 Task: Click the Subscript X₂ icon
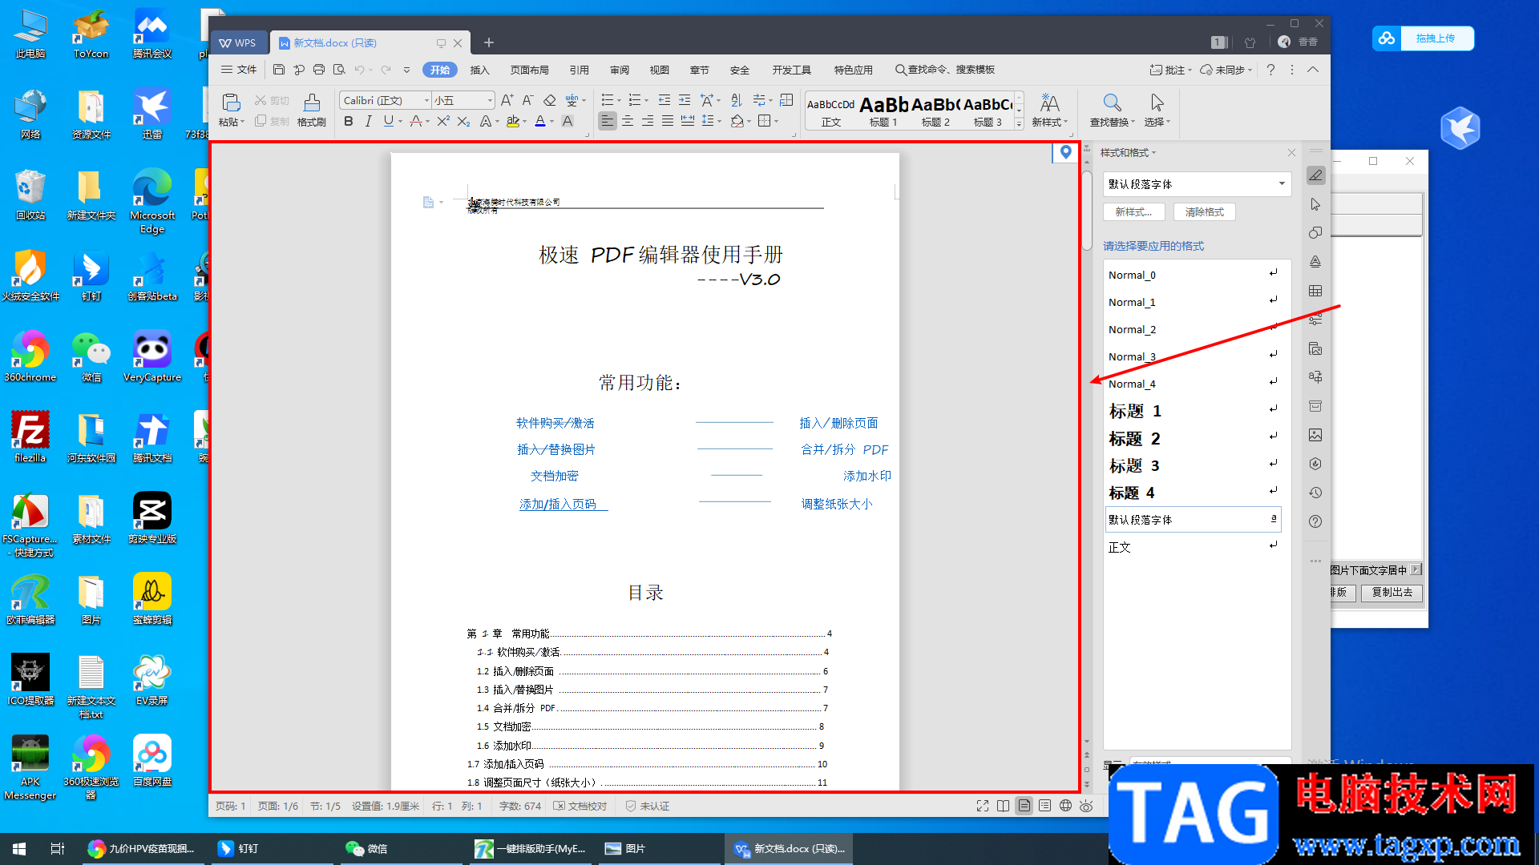pyautogui.click(x=463, y=121)
